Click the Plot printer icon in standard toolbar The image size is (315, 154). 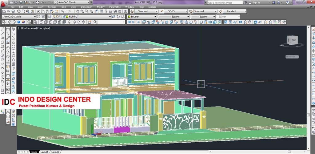(19, 11)
